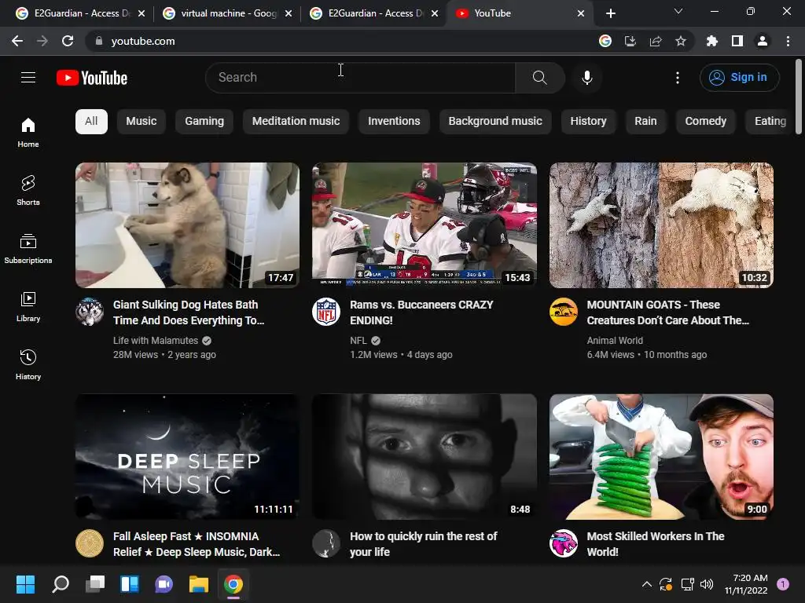The height and width of the screenshot is (603, 805).
Task: Open taskbar volume control
Action: [707, 584]
